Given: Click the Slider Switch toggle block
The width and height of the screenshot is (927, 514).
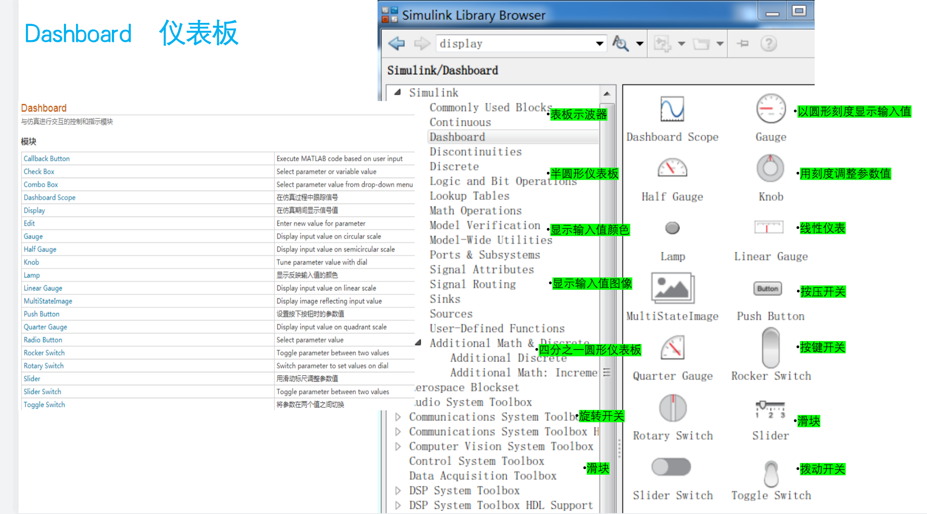Looking at the screenshot, I should 671,467.
